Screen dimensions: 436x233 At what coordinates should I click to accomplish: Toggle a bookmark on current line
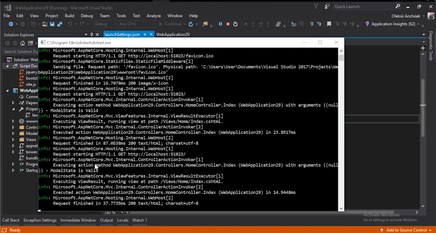329,24
